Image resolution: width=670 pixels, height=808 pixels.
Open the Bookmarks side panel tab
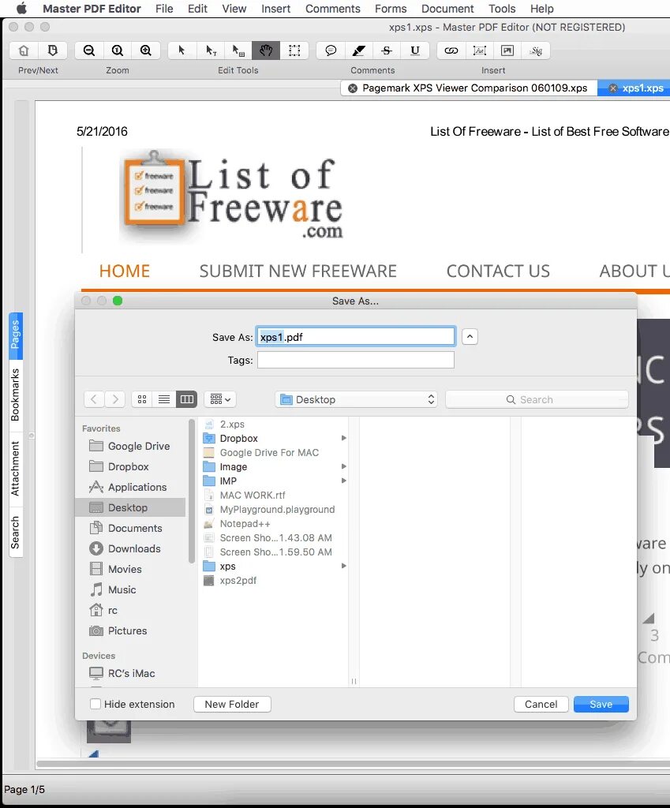(16, 395)
